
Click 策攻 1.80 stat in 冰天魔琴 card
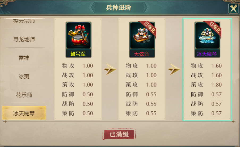point(206,85)
